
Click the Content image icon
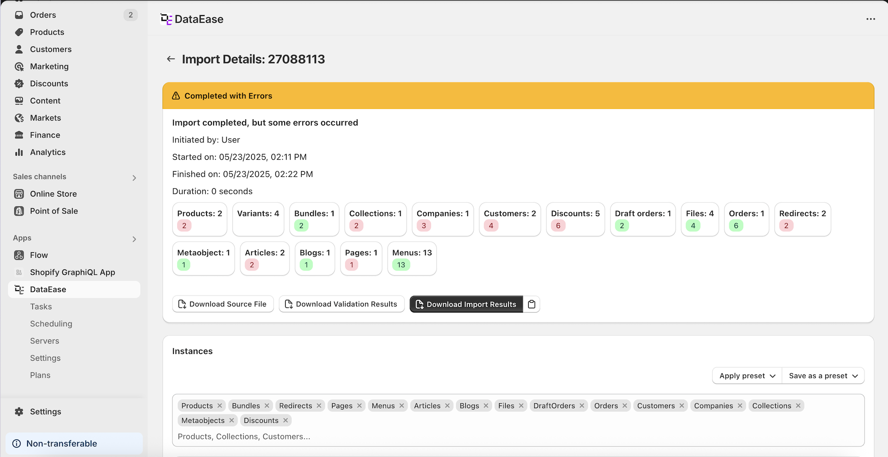(19, 101)
